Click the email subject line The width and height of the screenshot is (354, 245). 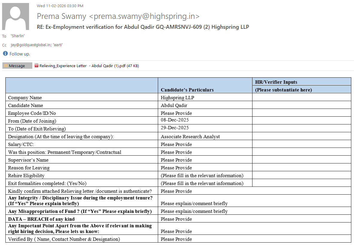(x=143, y=27)
